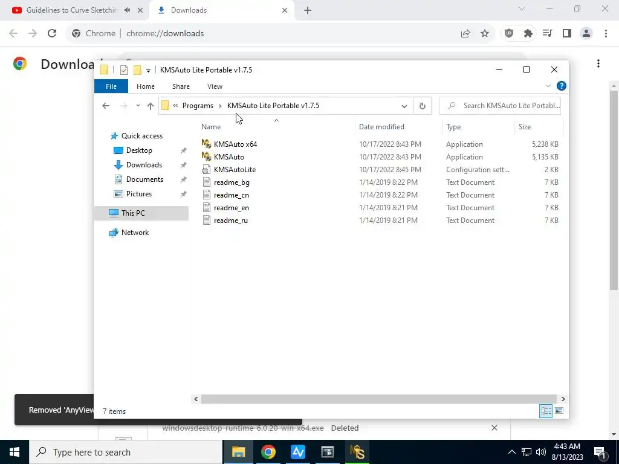Screen dimensions: 619x464
Task: Reload the Chrome downloads page
Action: [52, 34]
